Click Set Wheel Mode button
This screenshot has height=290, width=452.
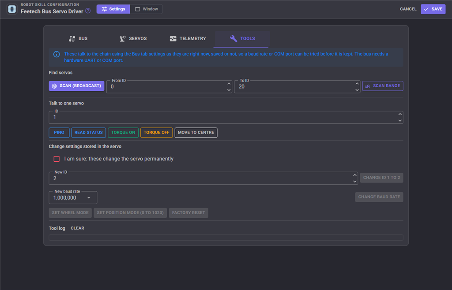pyautogui.click(x=70, y=213)
